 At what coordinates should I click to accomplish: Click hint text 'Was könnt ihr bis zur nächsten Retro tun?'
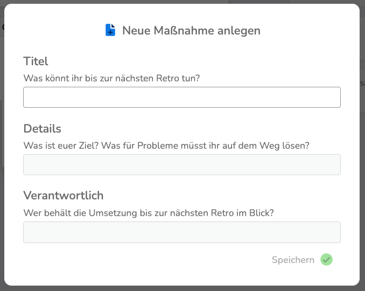click(111, 78)
